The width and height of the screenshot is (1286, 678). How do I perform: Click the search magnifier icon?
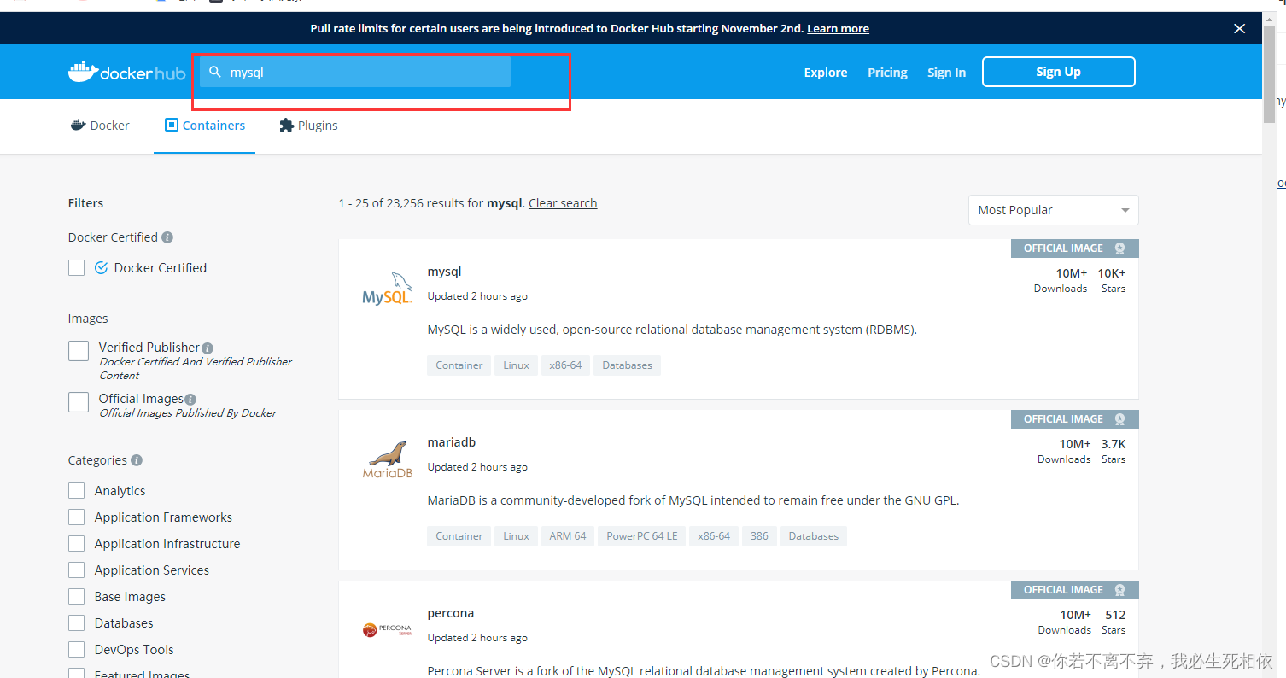[215, 72]
